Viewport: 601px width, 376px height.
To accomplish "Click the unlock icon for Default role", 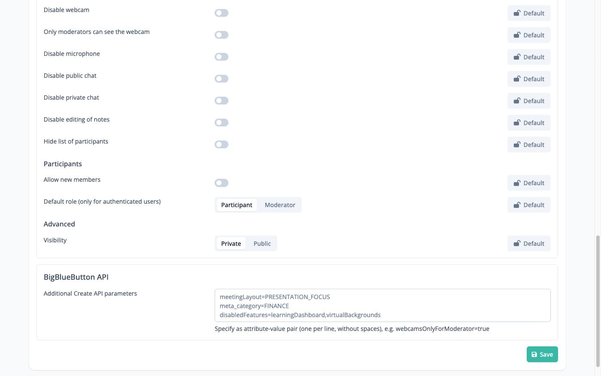I will pos(517,205).
